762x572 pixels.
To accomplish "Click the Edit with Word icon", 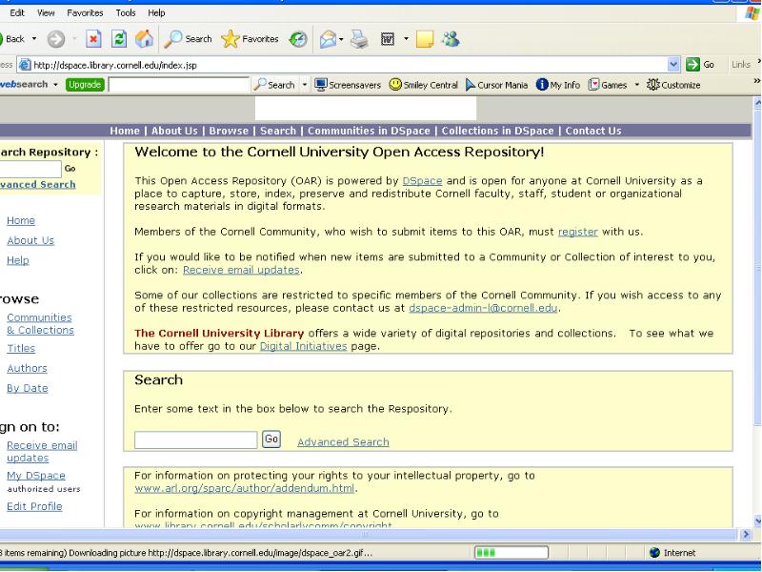I will (388, 39).
